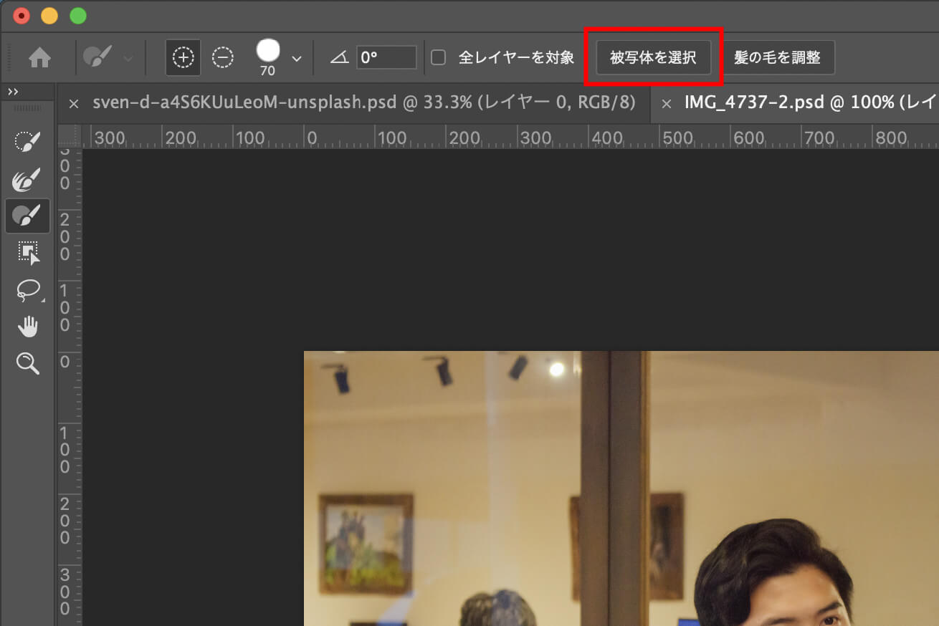Select the Add to selection mode
Image resolution: width=939 pixels, height=626 pixels.
click(183, 58)
